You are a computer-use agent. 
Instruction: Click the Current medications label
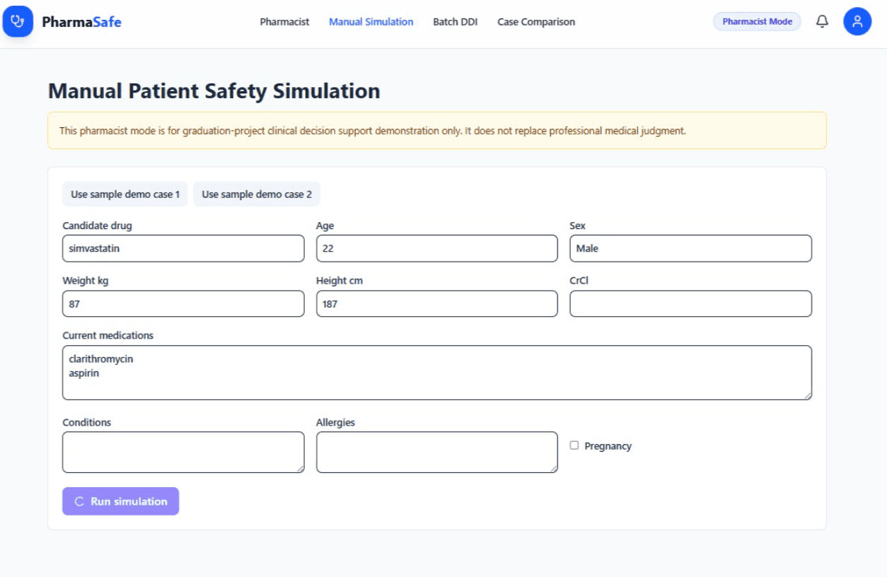[108, 335]
